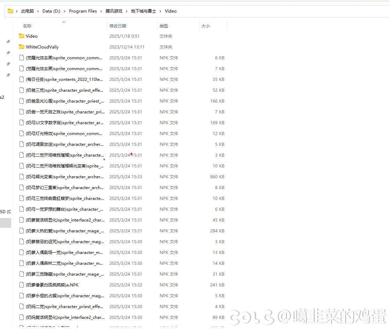Viewport: 389px width, 329px height.
Task: Open the 腾讯游戏 breadcrumb segment
Action: click(x=114, y=11)
